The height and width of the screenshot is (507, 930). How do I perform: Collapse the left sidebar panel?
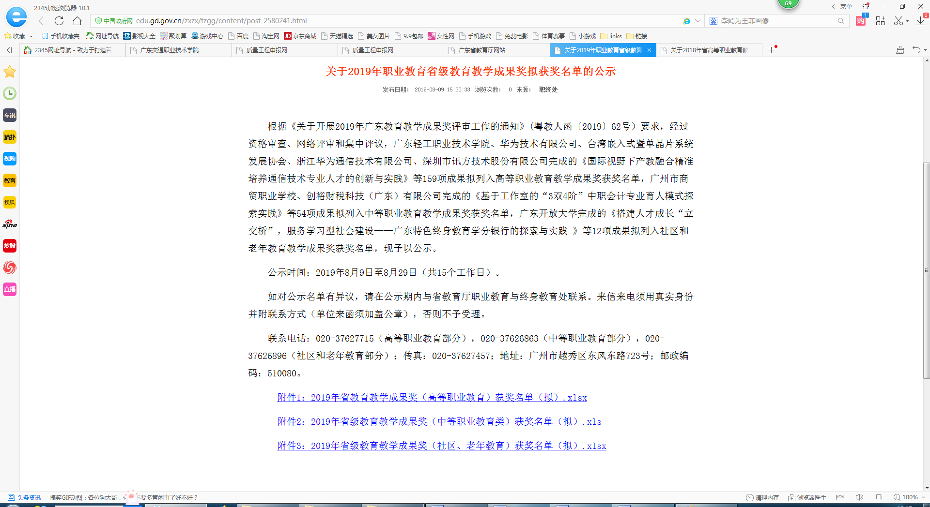point(9,50)
